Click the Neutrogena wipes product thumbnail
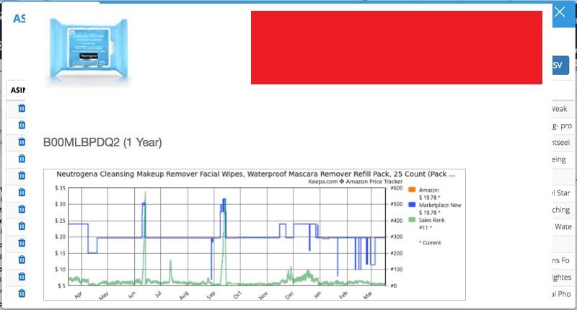The image size is (577, 310). 88,50
